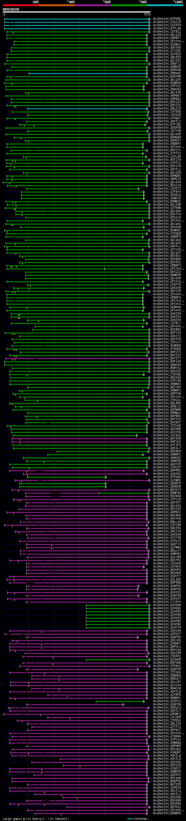Select hit UniRef100_Q6AUG3
The height and width of the screenshot is (821, 186).
(x=167, y=458)
